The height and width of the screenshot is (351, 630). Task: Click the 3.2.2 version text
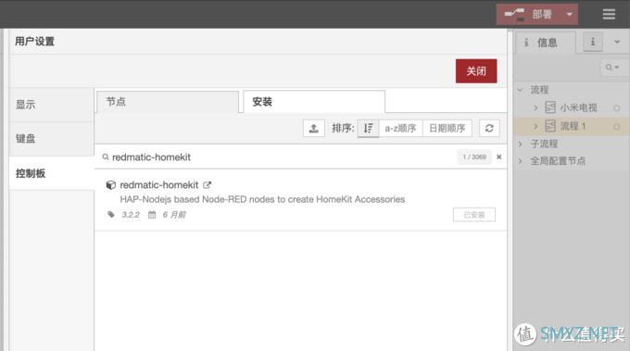[131, 215]
